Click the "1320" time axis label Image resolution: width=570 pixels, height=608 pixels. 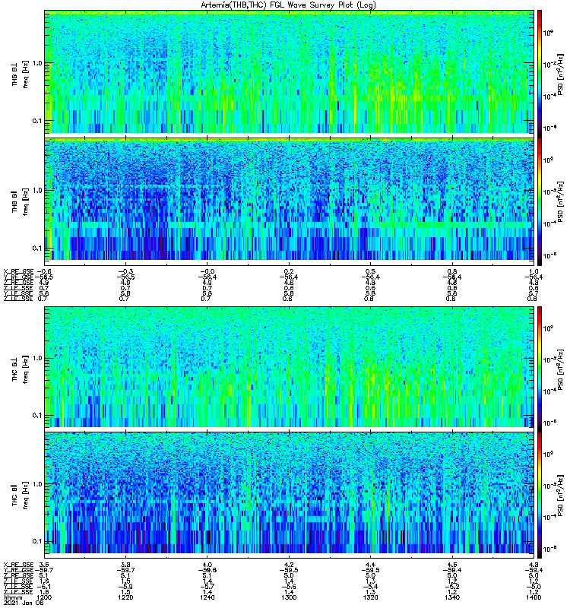[370, 597]
